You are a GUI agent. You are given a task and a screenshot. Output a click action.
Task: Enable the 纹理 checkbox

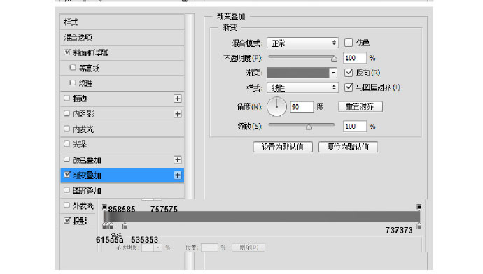(73, 82)
